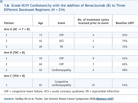Click the Arm B (TAC + B) row heading

click(x=14, y=53)
